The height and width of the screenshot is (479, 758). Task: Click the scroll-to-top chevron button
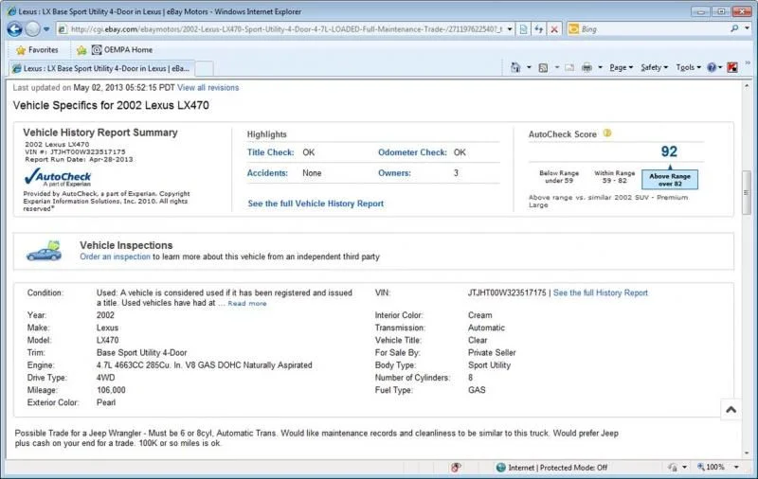[731, 410]
